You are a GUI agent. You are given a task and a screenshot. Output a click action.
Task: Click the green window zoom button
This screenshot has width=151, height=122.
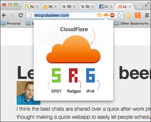click(16, 5)
